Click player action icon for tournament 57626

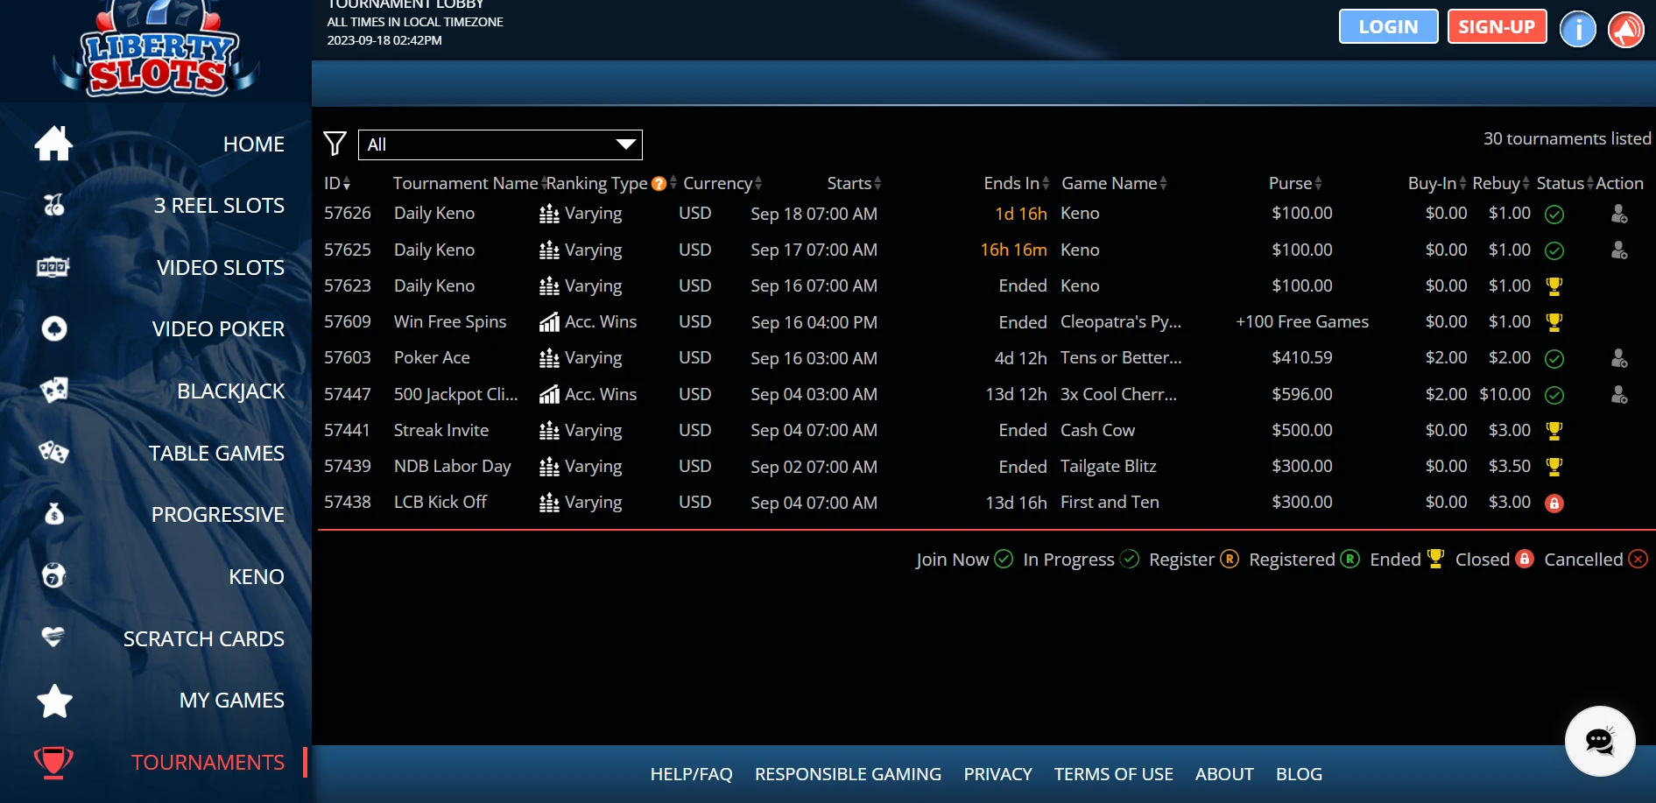coord(1619,214)
